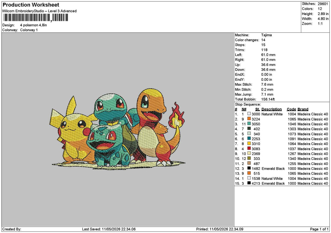The image size is (331, 233).
Task: Choose the blue-teal swatch beside 2253 stitches
Action: coord(249,139)
